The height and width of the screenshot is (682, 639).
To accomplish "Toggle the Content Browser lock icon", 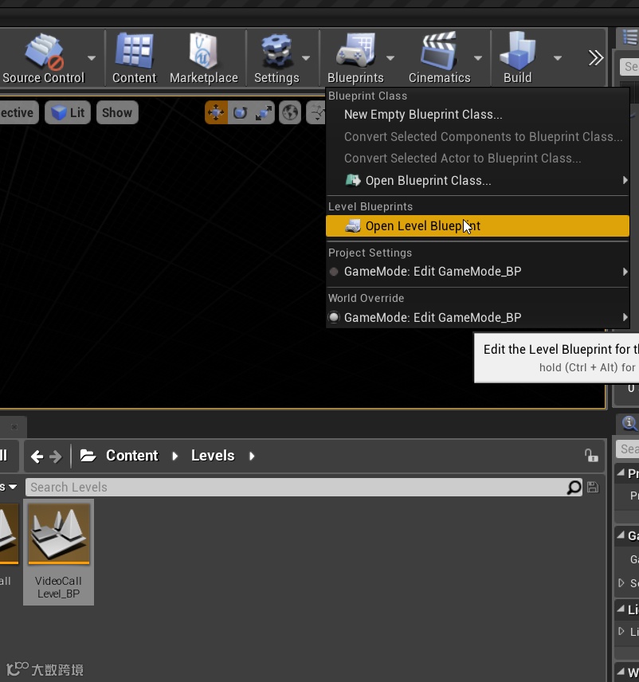I will 591,456.
